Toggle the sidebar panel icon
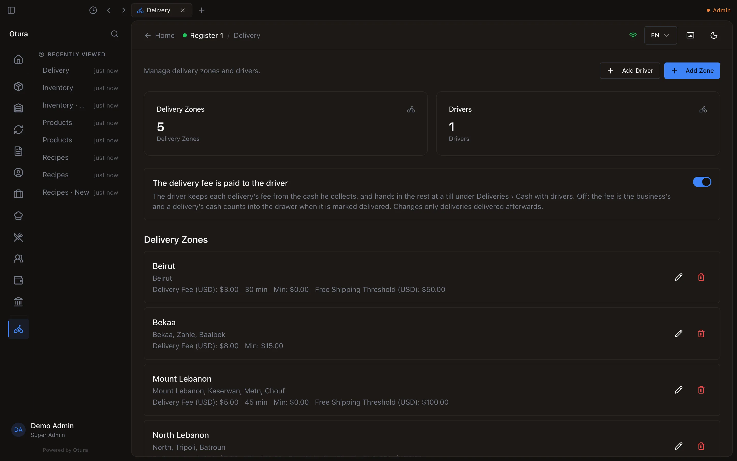This screenshot has height=461, width=737. pyautogui.click(x=11, y=10)
